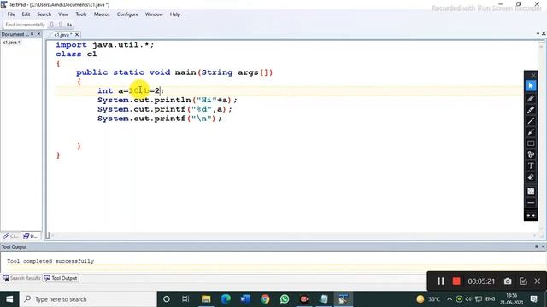This screenshot has width=547, height=307.
Task: Close the recorder control bar
Action: pos(538,281)
